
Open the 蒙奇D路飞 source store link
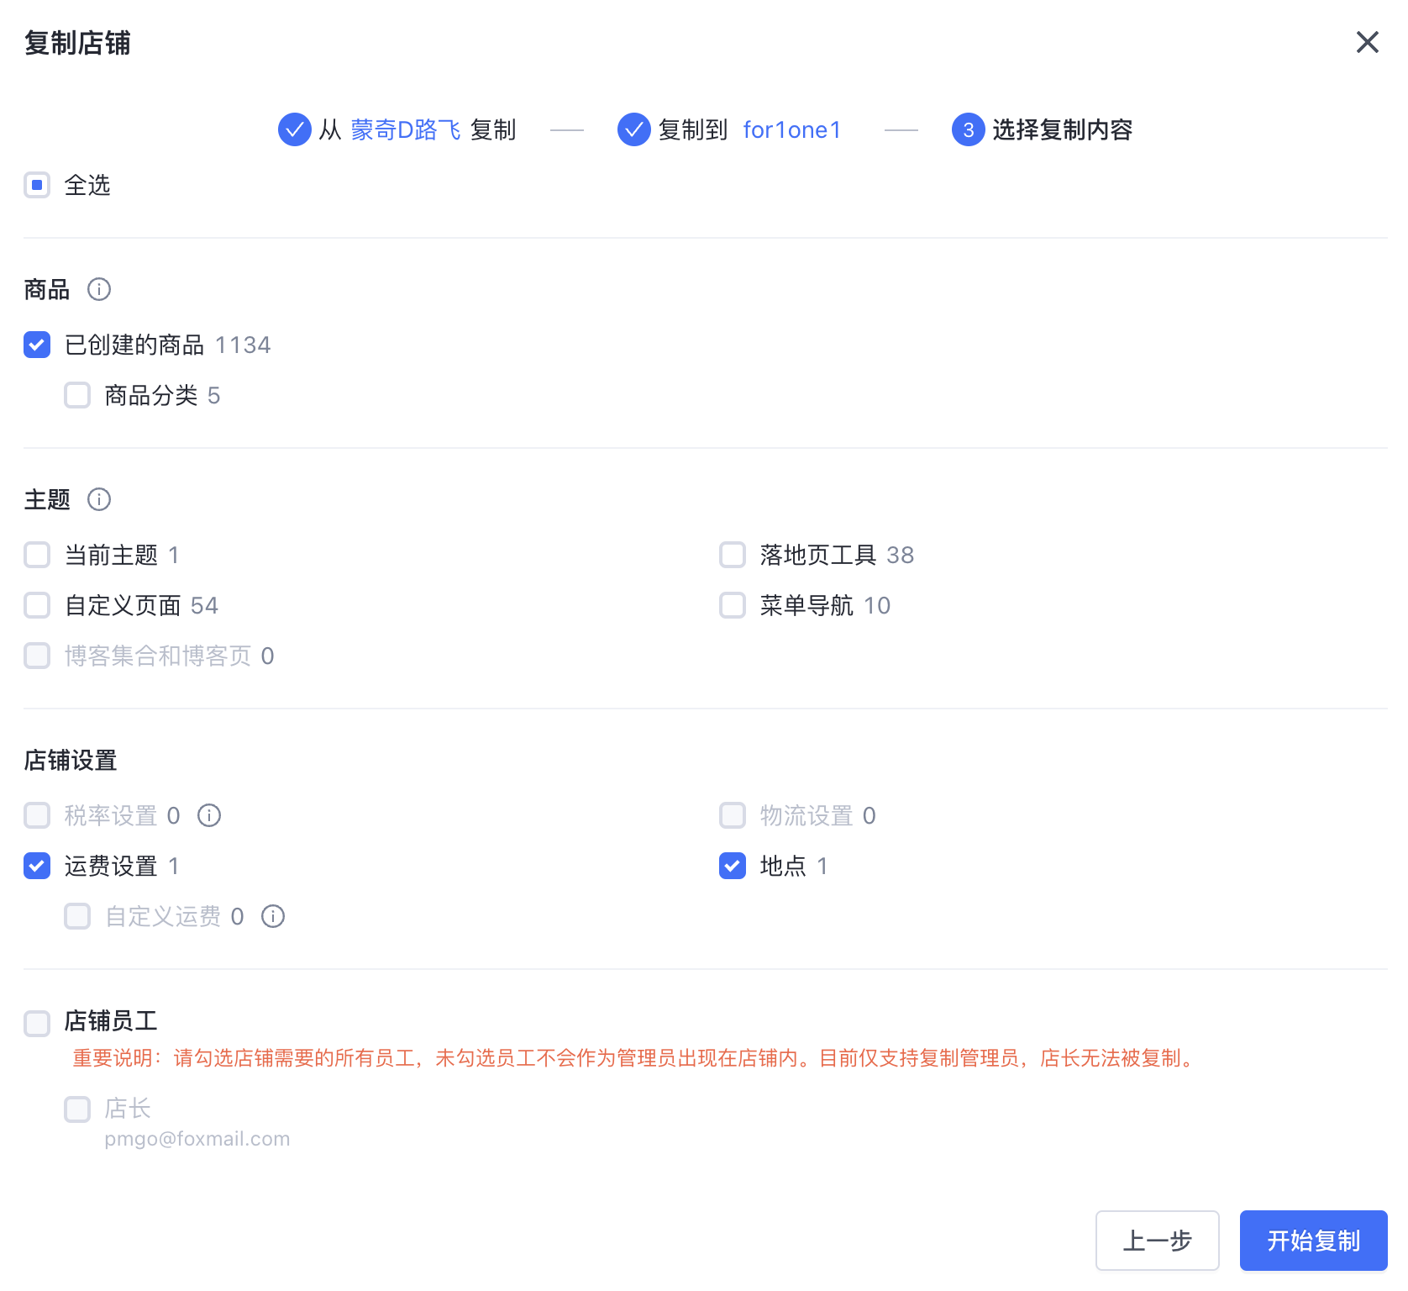pos(406,129)
